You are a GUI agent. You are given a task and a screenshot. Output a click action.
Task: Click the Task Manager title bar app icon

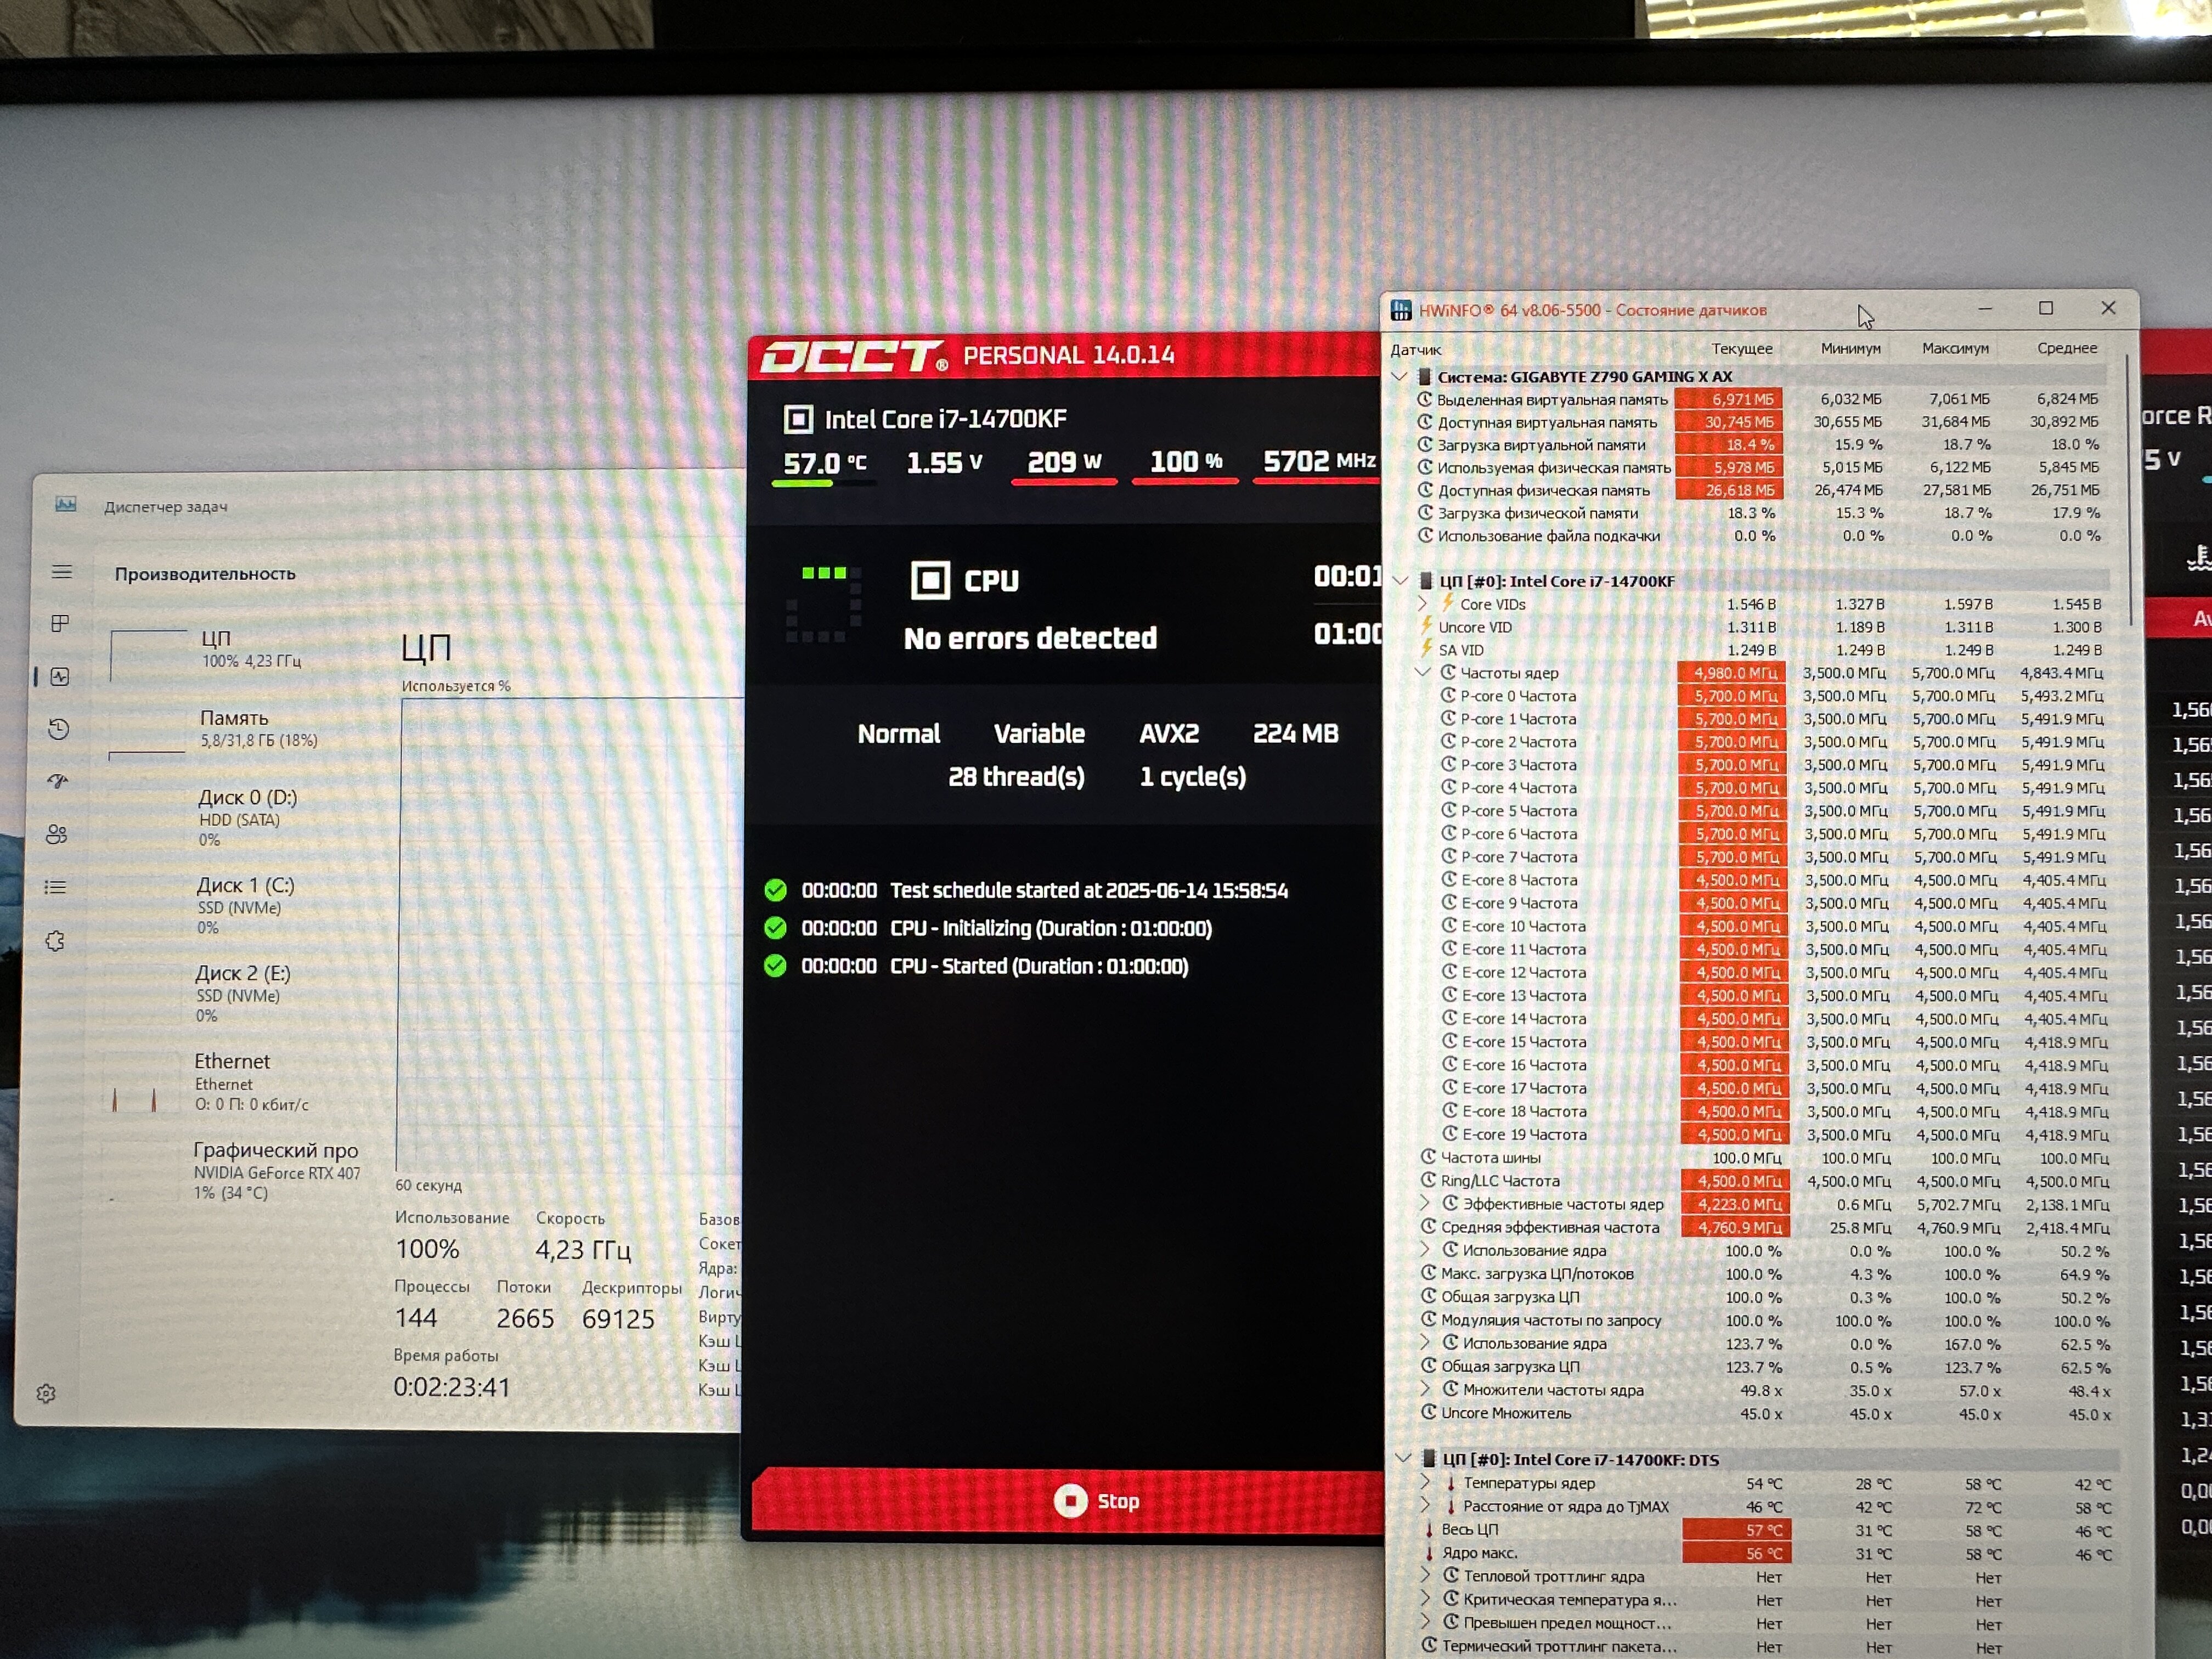66,505
